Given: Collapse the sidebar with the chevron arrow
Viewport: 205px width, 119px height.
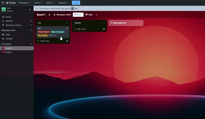Looking at the screenshot, I should (30, 10).
